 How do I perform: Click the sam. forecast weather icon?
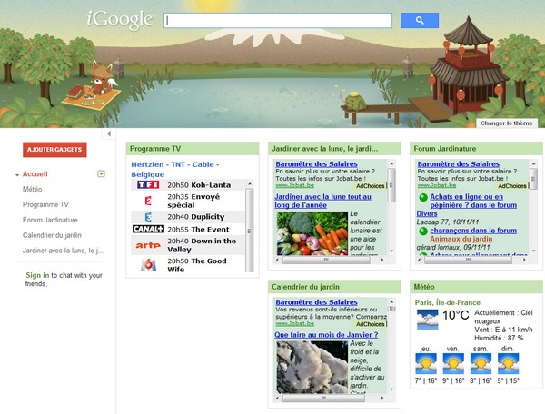(x=481, y=364)
